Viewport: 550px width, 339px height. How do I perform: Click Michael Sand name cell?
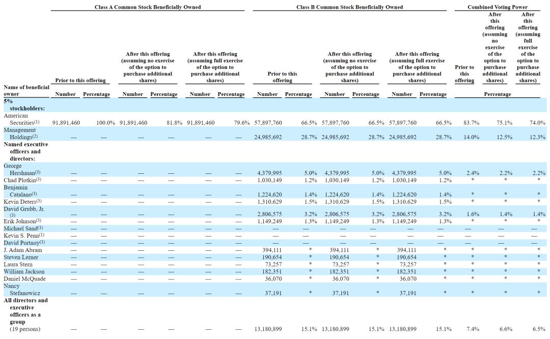click(24, 228)
